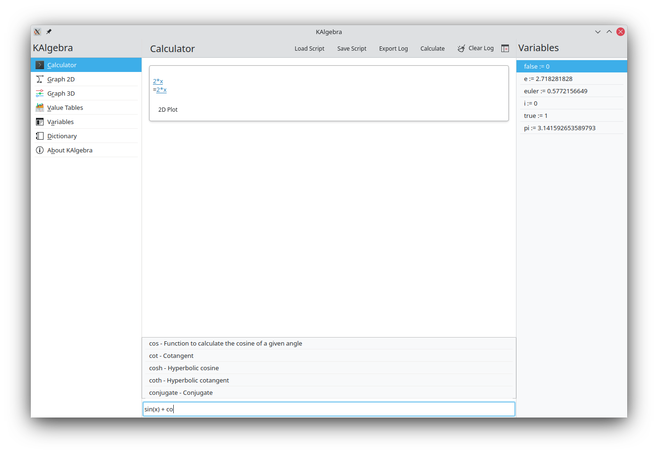Viewport: 658px width, 454px height.
Task: Click the Value Tables icon
Action: pos(40,107)
